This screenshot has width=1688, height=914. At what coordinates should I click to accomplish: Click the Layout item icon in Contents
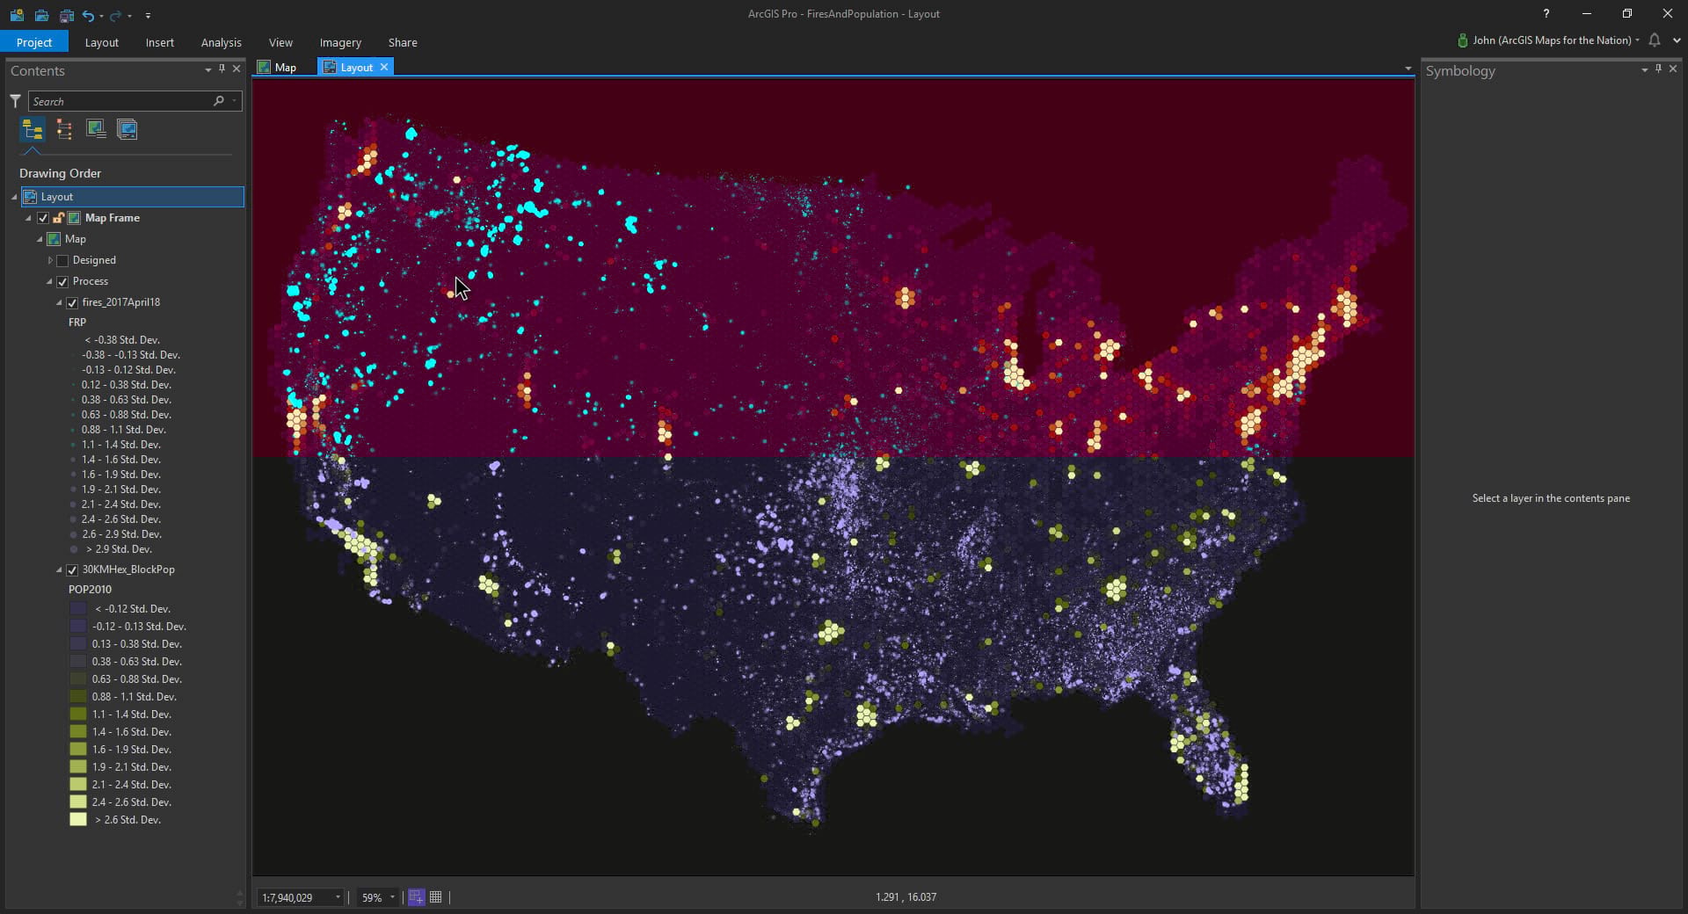coord(30,197)
